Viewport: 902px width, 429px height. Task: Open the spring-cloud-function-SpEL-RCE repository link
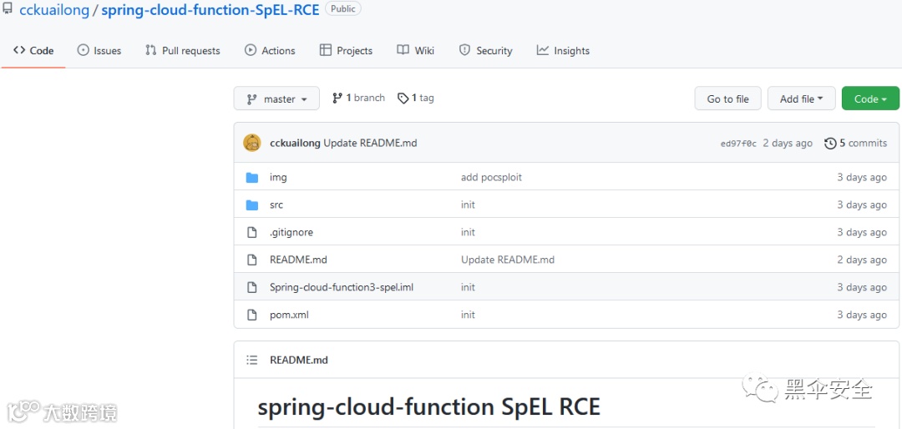pos(210,10)
